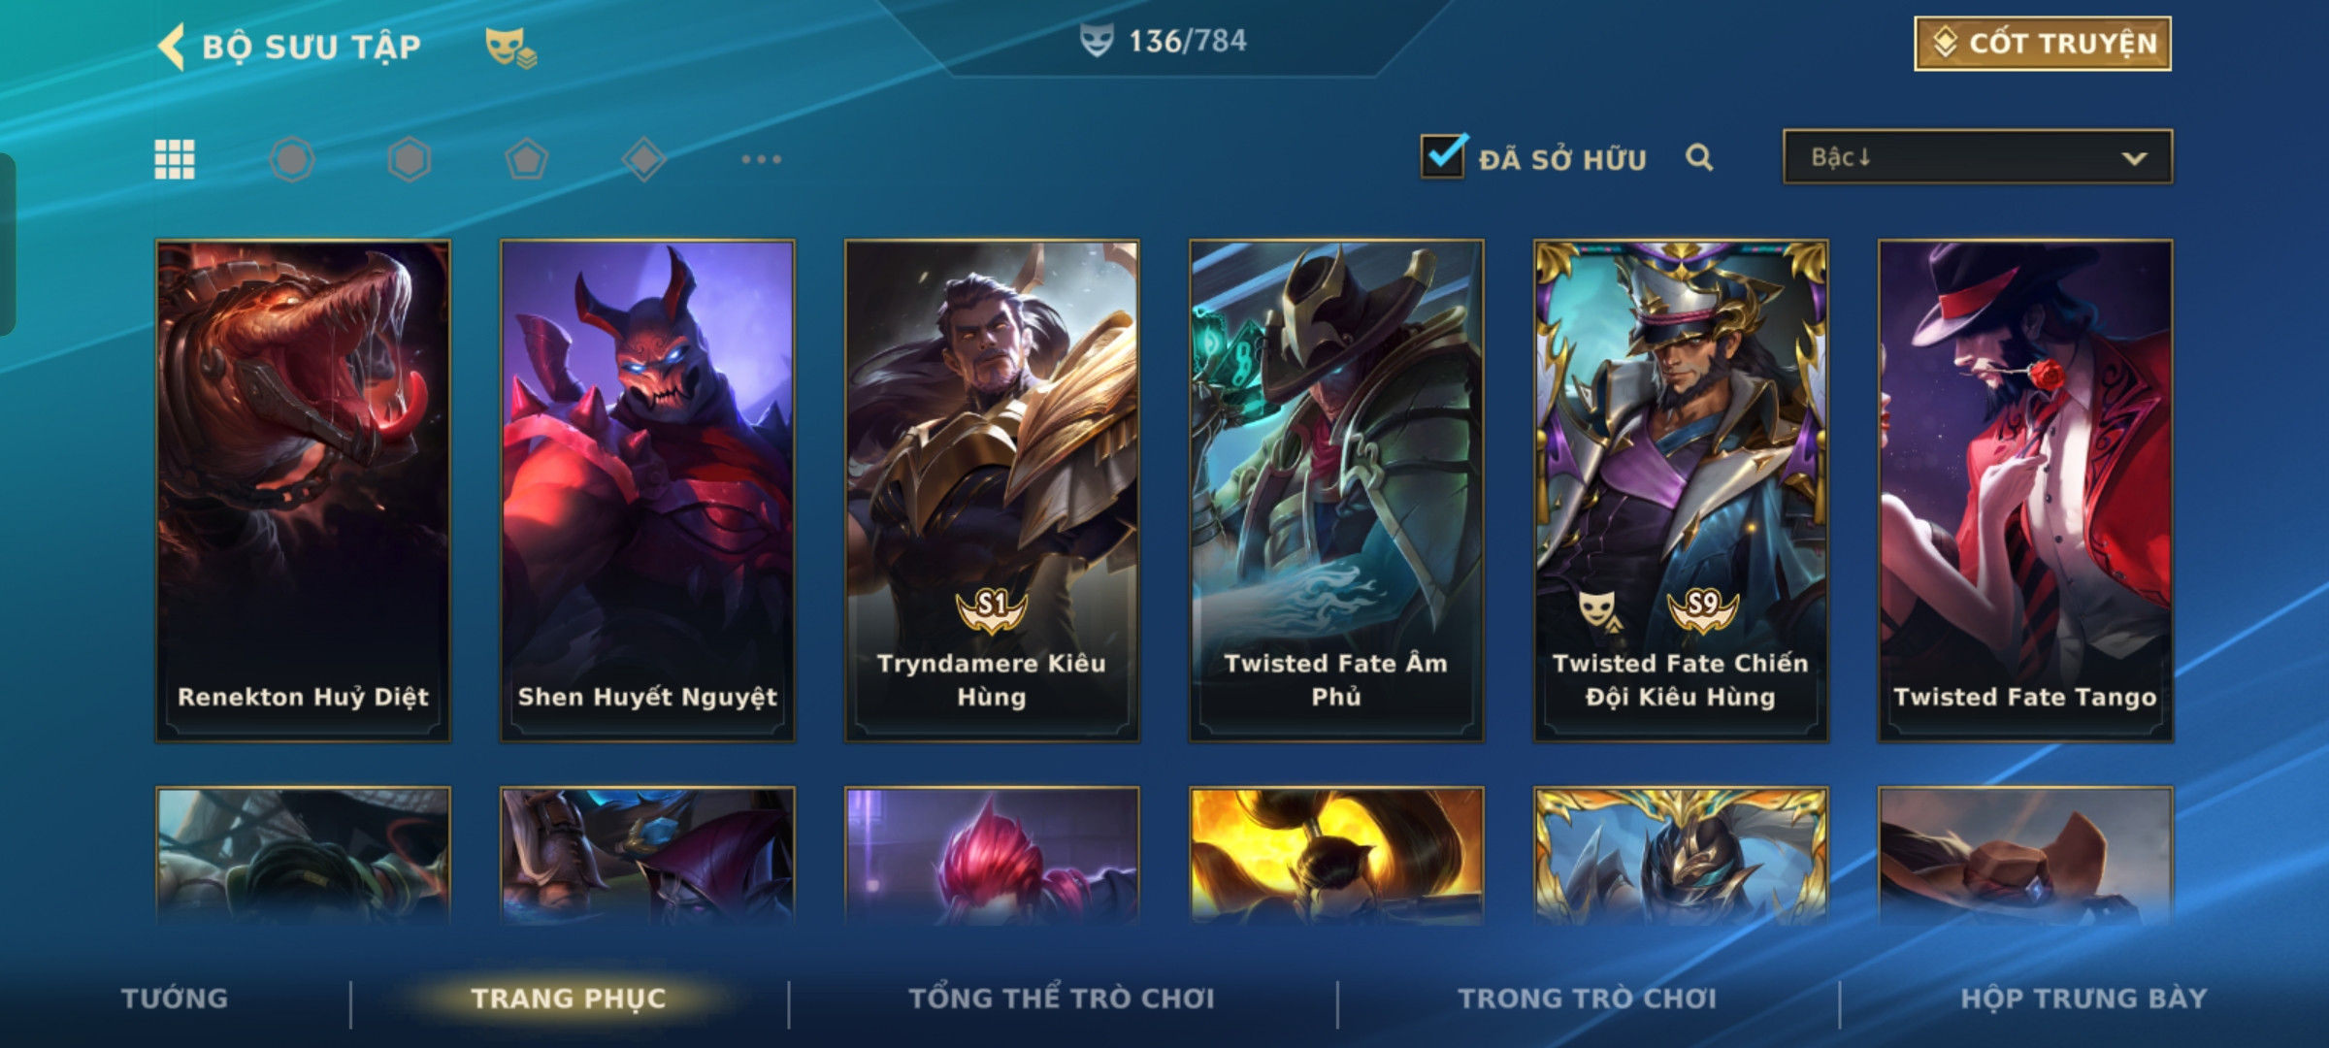This screenshot has height=1048, width=2329.
Task: Filter by the pentagon gem tier icon
Action: point(527,159)
